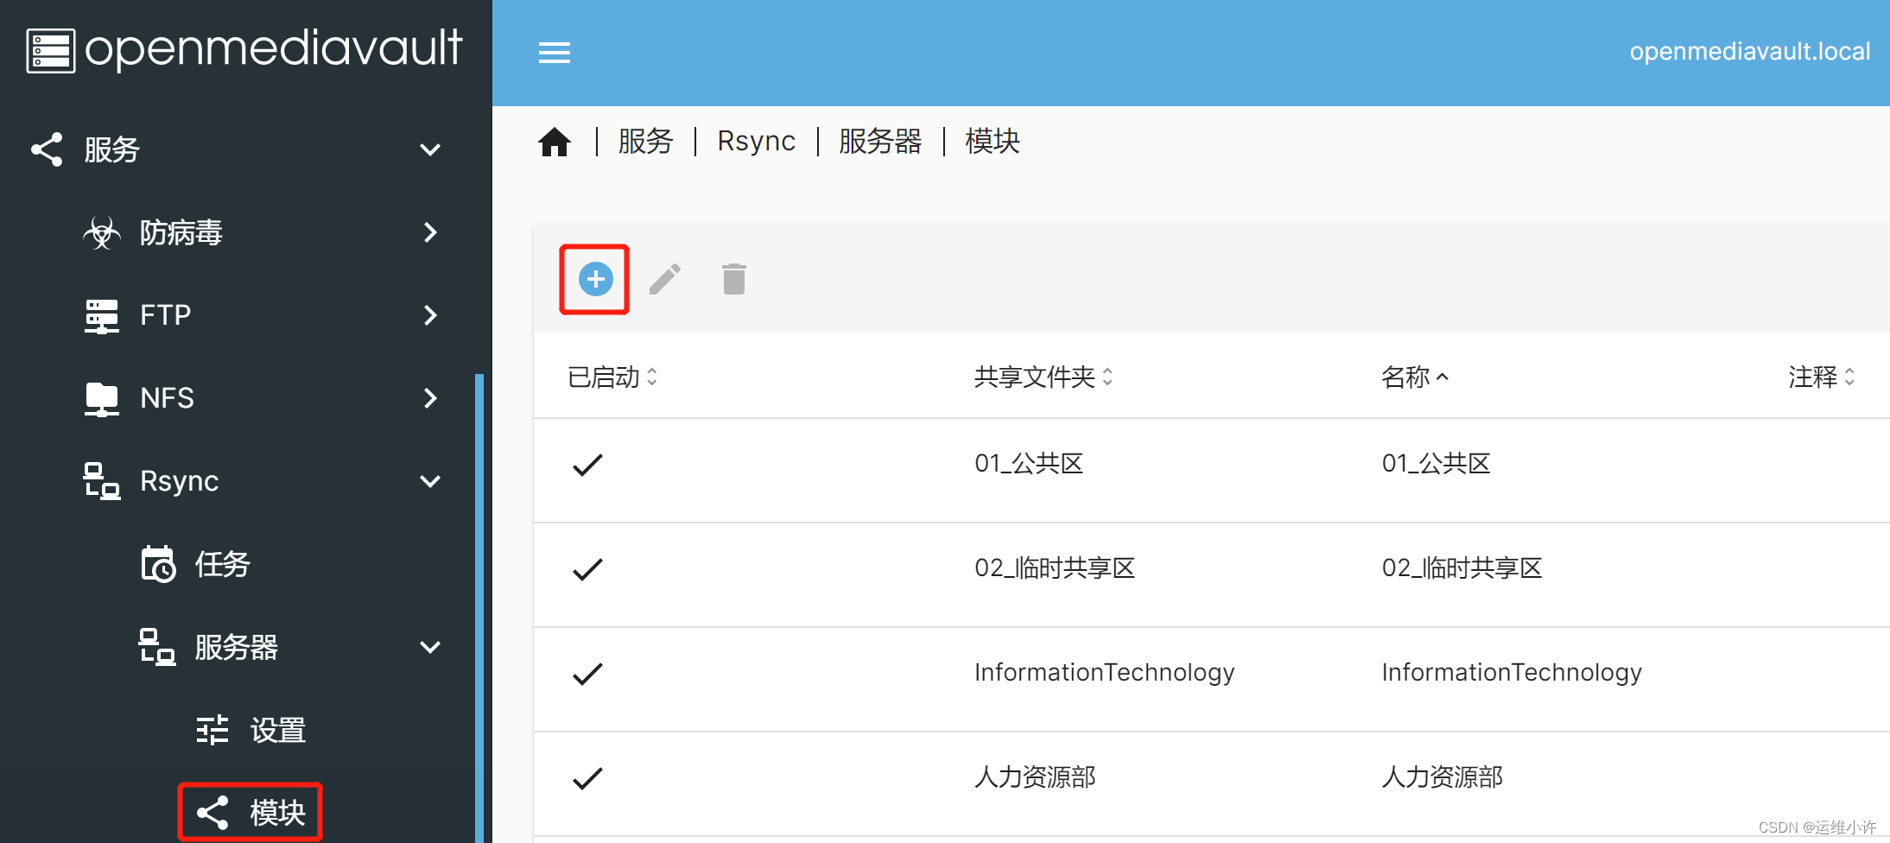
Task: Open the 服务器 breadcrumb item
Action: (879, 141)
